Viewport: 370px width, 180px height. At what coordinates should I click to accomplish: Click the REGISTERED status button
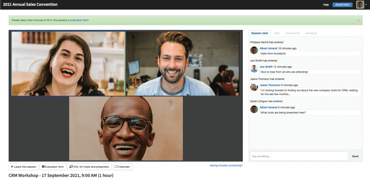click(342, 5)
